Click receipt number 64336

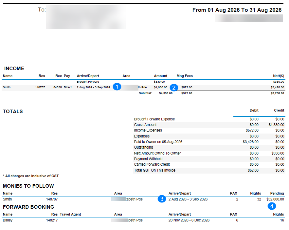pyautogui.click(x=58, y=87)
